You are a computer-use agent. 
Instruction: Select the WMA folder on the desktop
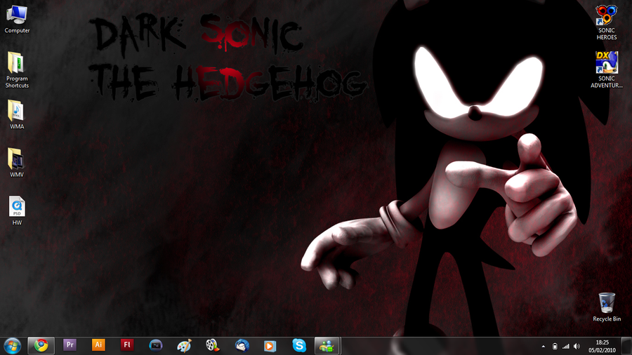[17, 115]
